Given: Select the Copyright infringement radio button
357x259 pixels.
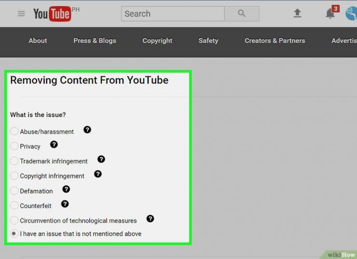Looking at the screenshot, I should [x=14, y=175].
